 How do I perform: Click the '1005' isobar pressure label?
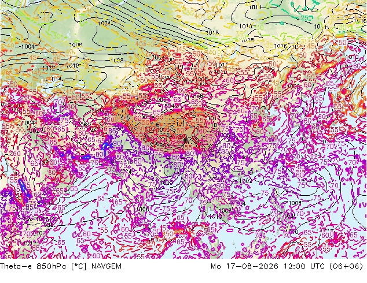pos(167,182)
